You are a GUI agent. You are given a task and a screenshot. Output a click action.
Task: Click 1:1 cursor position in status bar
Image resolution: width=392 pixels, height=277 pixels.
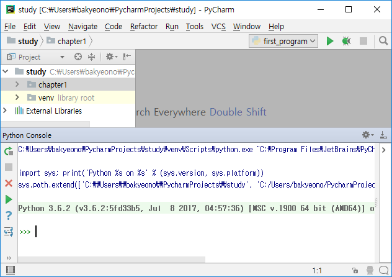coord(317,271)
